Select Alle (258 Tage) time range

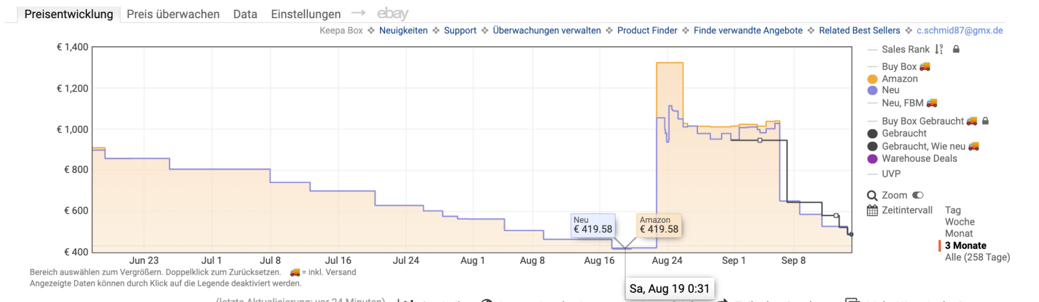977,257
